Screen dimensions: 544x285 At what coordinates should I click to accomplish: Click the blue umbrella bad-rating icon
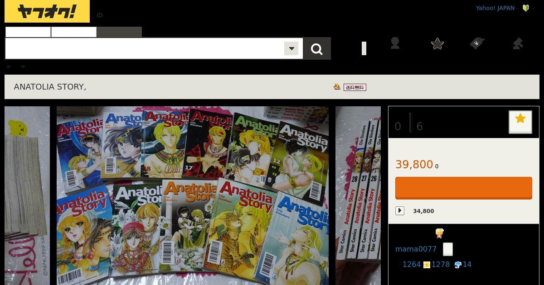[x=458, y=265]
